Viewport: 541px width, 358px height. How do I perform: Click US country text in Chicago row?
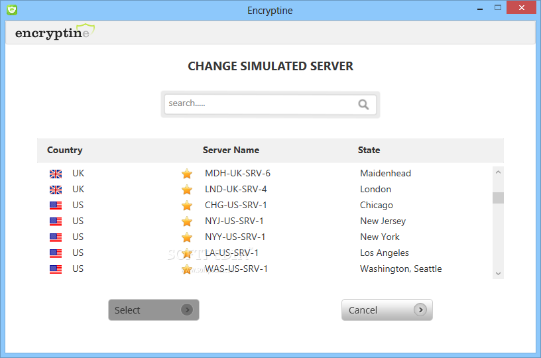[78, 205]
